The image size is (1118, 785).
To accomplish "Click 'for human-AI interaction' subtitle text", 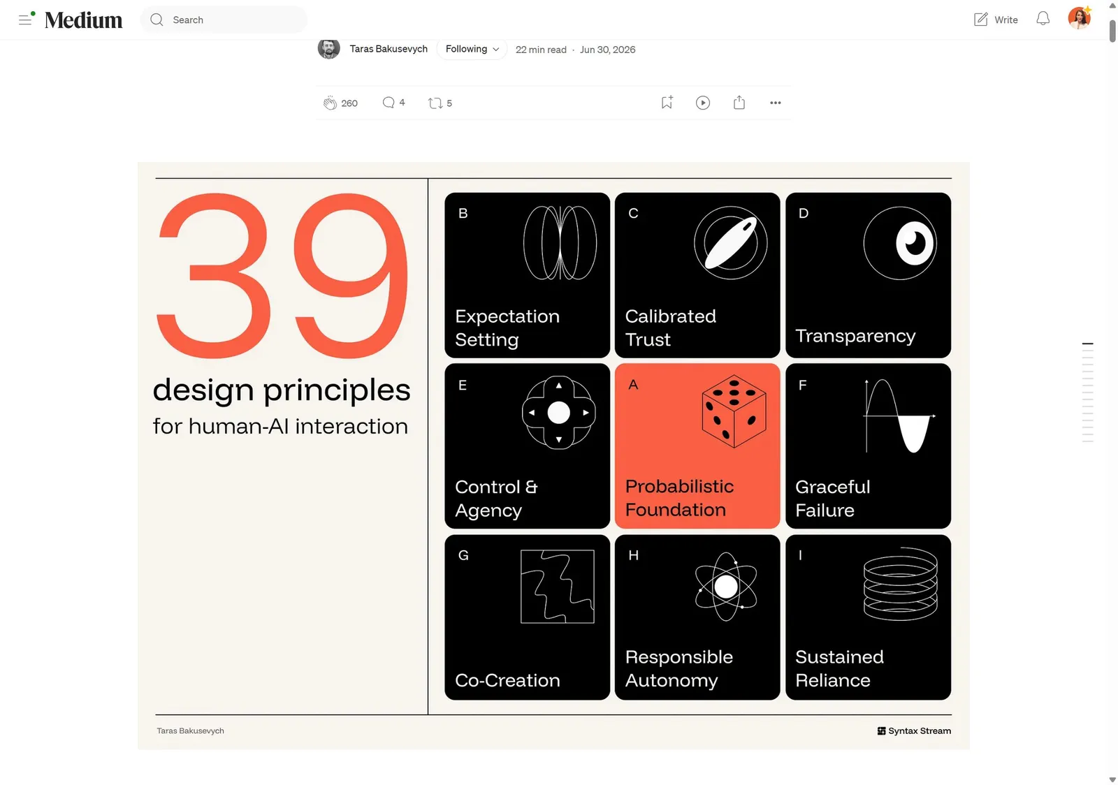I will point(280,426).
